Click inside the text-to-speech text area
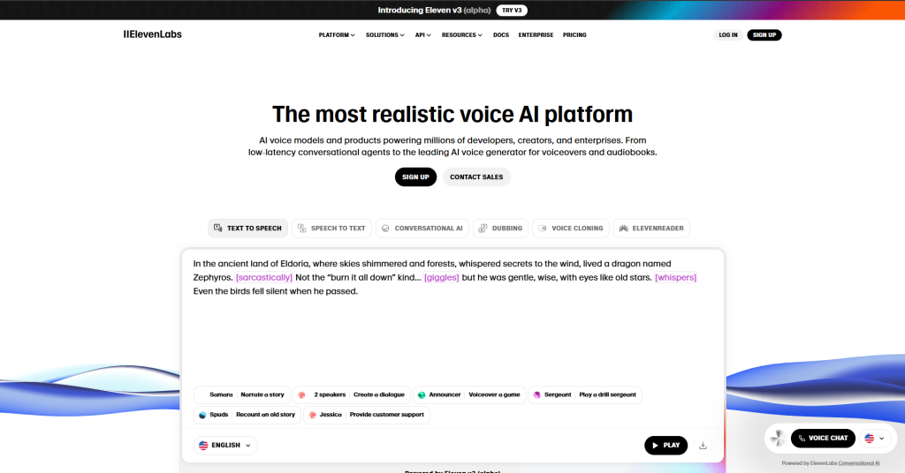 tap(452, 317)
